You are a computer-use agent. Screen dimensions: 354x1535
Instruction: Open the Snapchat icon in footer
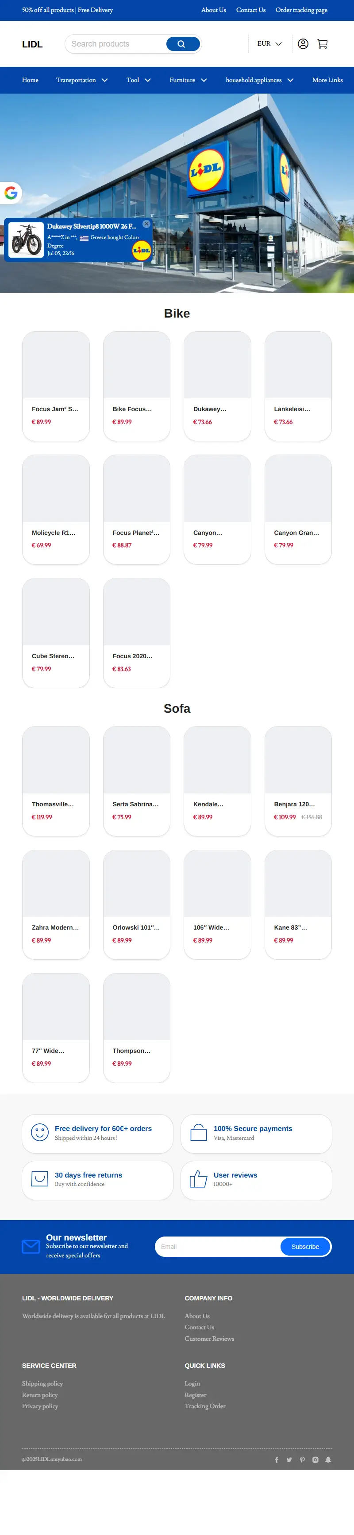click(328, 1459)
